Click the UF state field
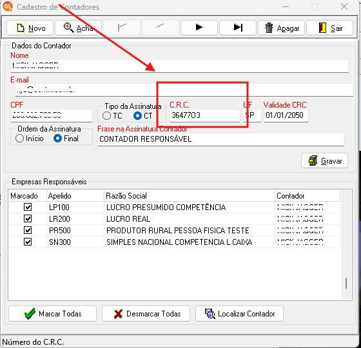Image resolution: width=361 pixels, height=348 pixels. pyautogui.click(x=252, y=115)
